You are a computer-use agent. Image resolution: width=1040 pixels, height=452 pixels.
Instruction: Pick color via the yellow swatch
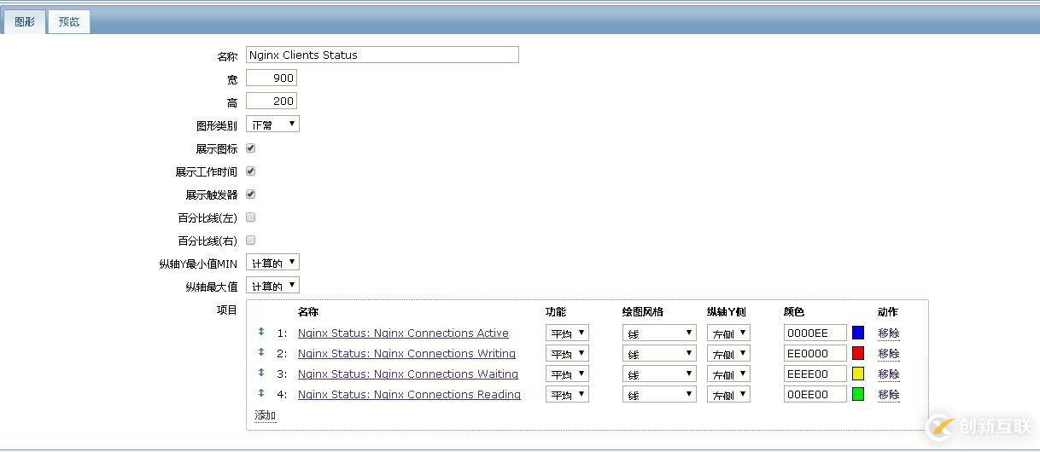click(x=858, y=374)
